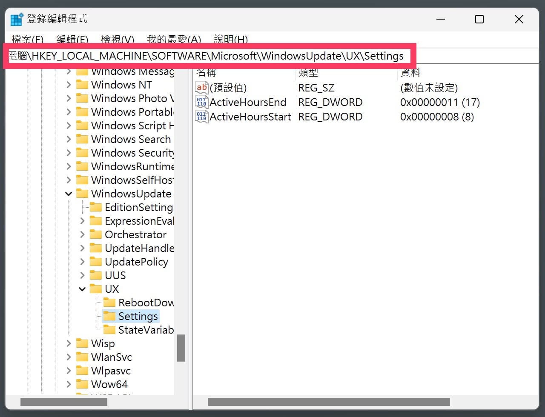Select the Orchestrator tree item
545x417 pixels.
pyautogui.click(x=135, y=234)
